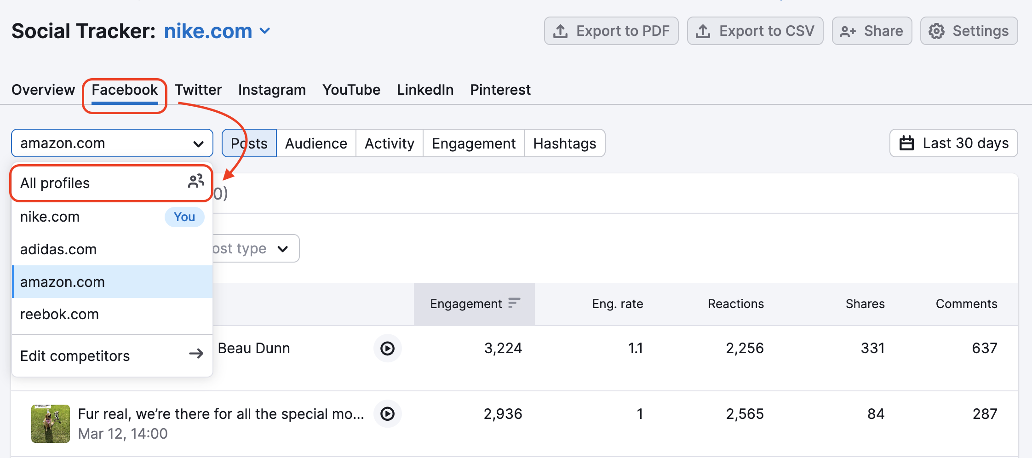This screenshot has height=458, width=1032.
Task: Switch to the Overview tab
Action: click(x=43, y=90)
